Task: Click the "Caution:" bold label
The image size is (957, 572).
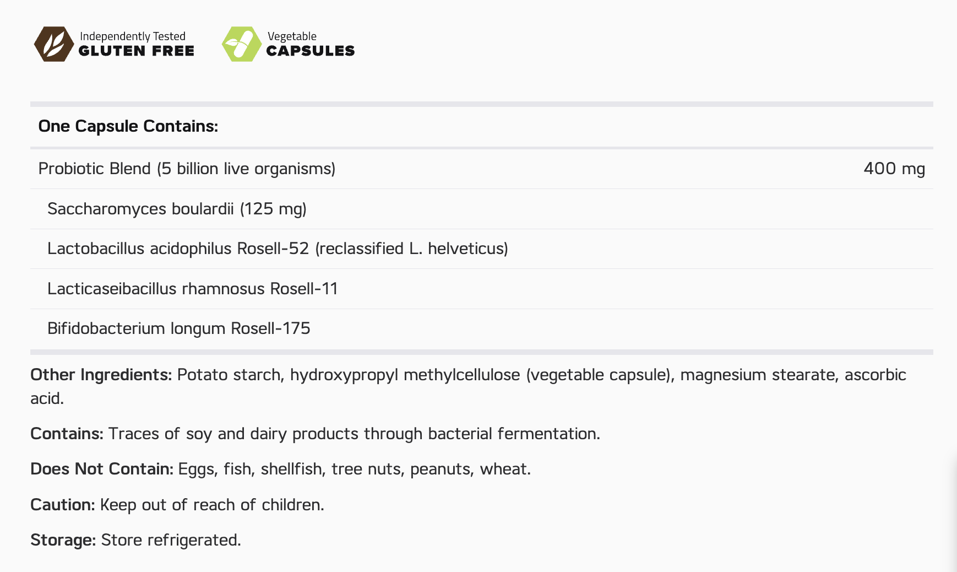Action: [x=63, y=505]
